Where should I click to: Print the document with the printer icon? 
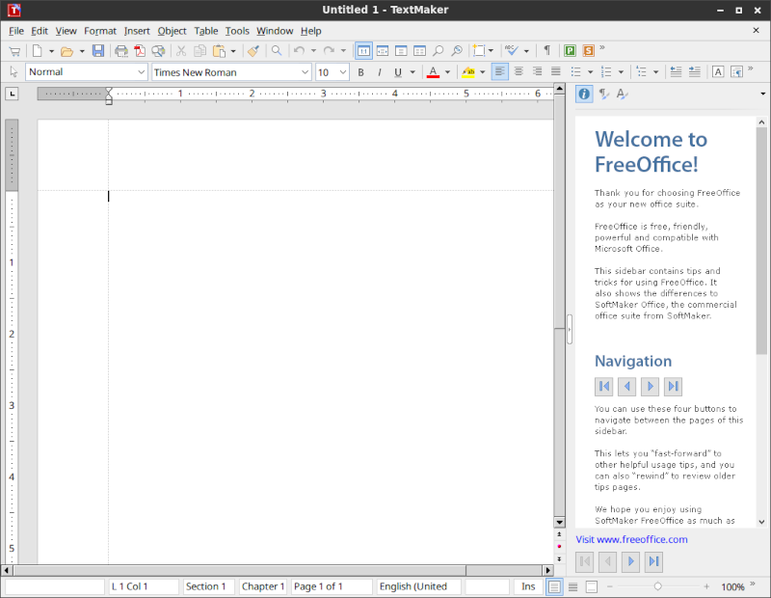coord(121,51)
